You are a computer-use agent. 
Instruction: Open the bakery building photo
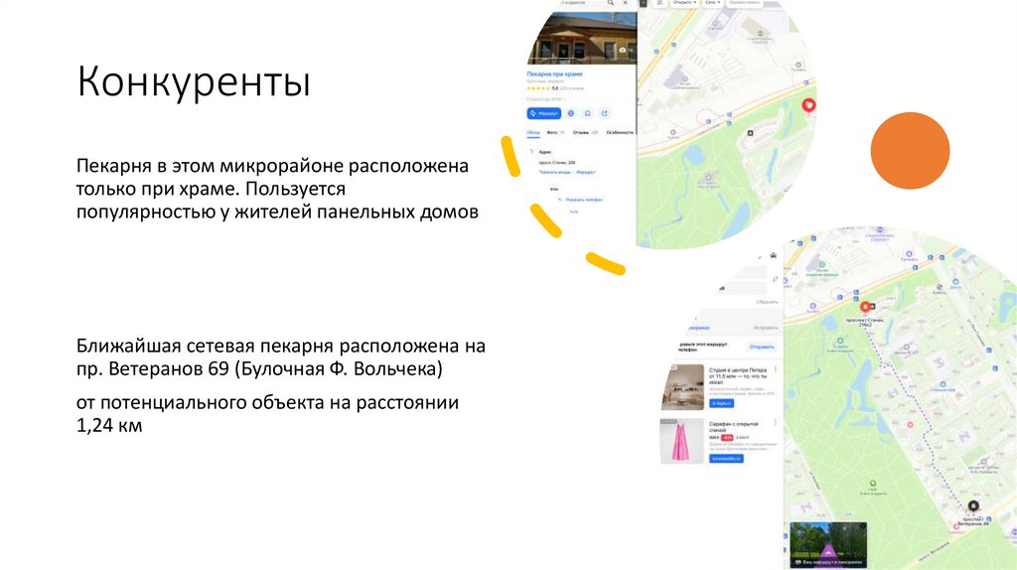[582, 38]
